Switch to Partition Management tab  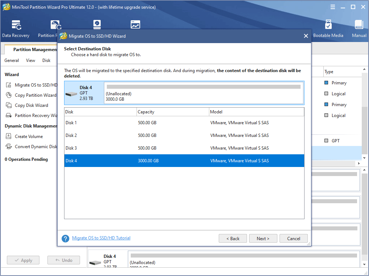31,49
